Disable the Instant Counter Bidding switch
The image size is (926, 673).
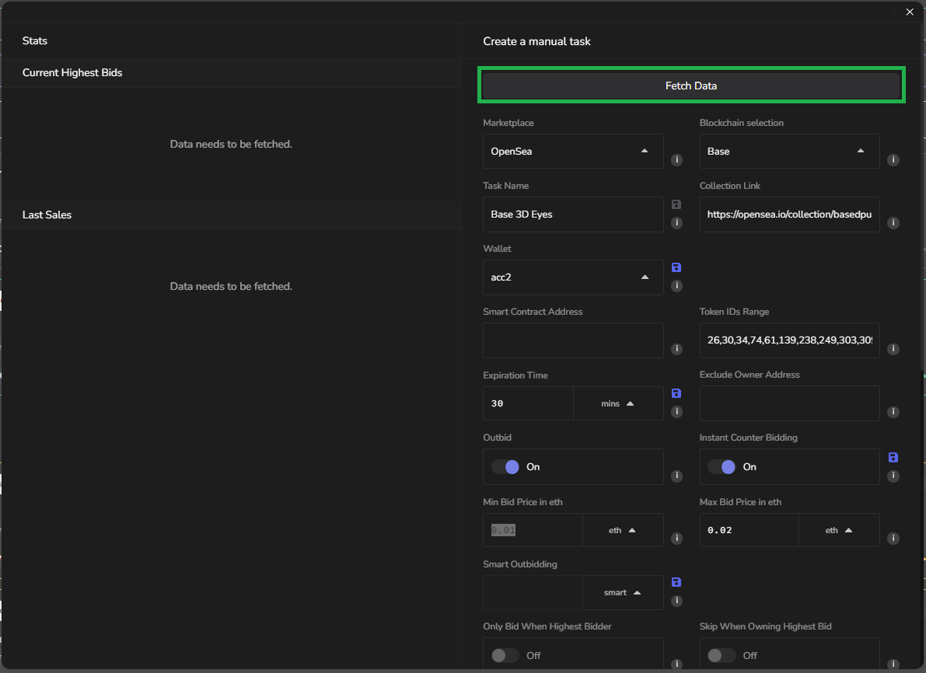click(722, 467)
